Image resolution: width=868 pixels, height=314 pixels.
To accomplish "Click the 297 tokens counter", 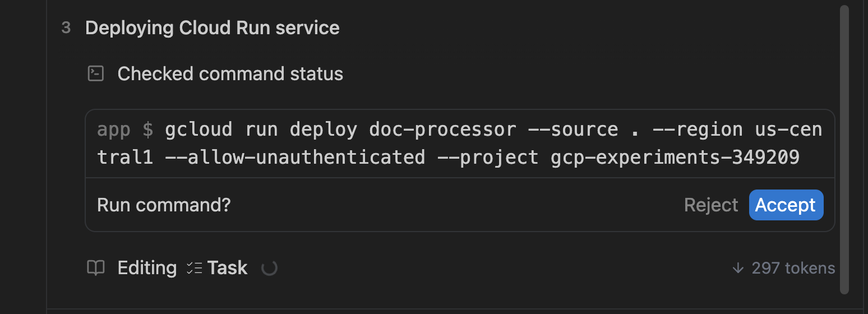I will click(x=793, y=268).
